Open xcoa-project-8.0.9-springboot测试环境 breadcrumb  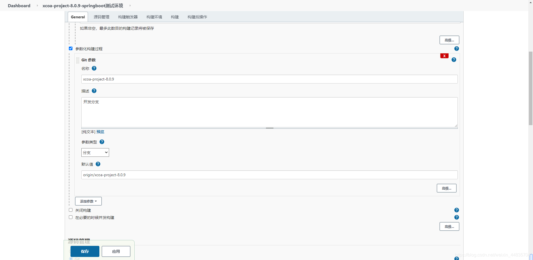pyautogui.click(x=83, y=6)
